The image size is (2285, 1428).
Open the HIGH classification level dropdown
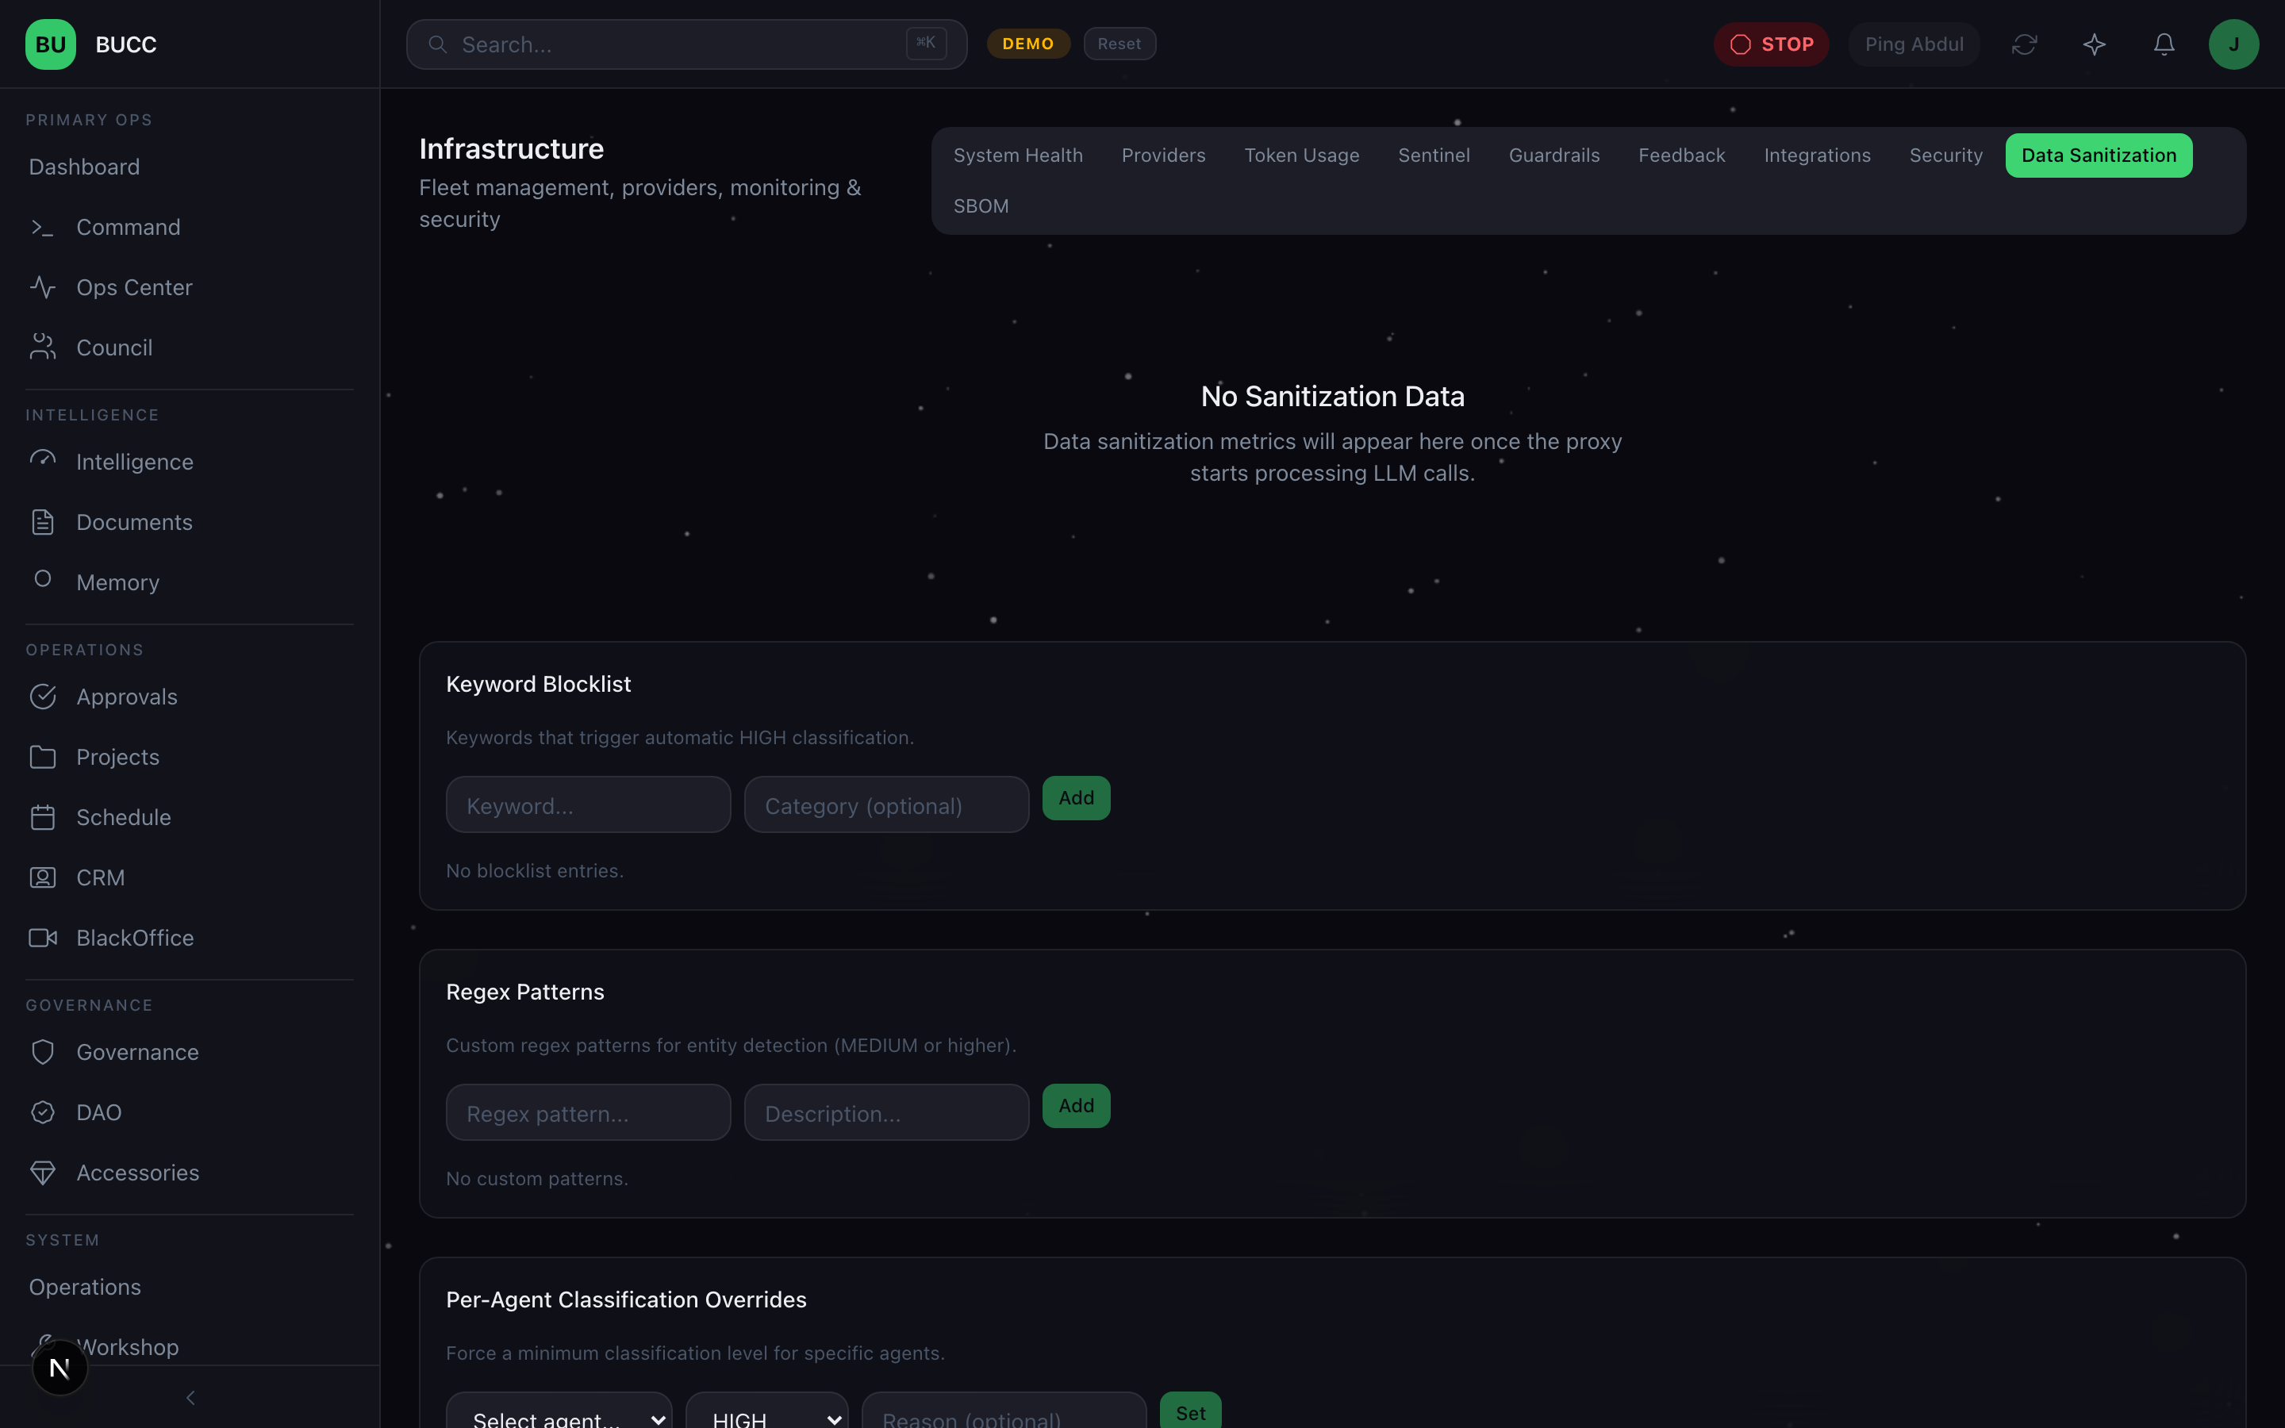(x=766, y=1414)
